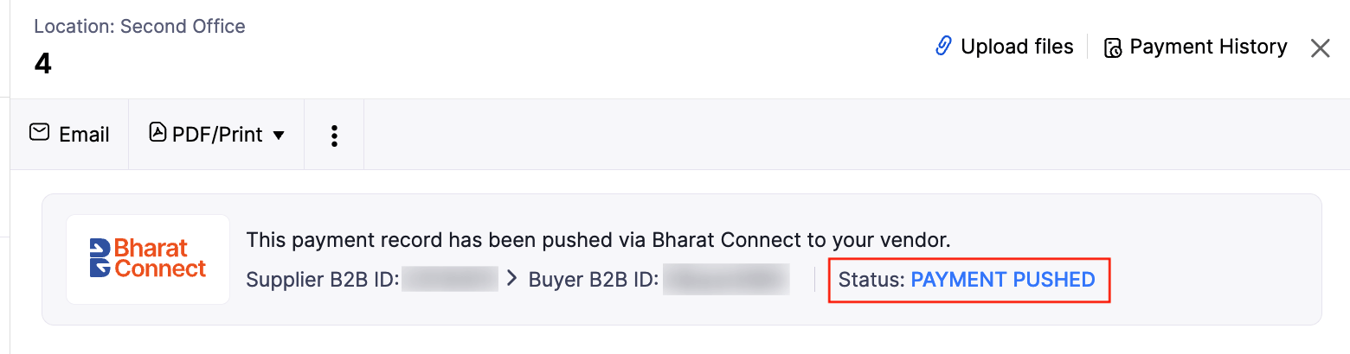Click the arrow between Supplier and Buyer IDs
Screen dimensions: 1350x354
pos(512,279)
